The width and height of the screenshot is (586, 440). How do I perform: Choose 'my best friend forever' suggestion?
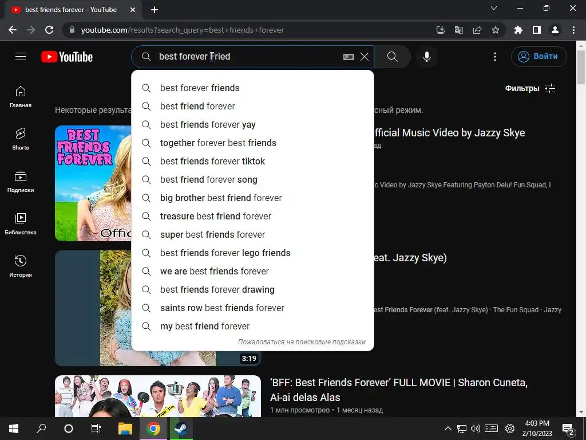(x=252, y=326)
